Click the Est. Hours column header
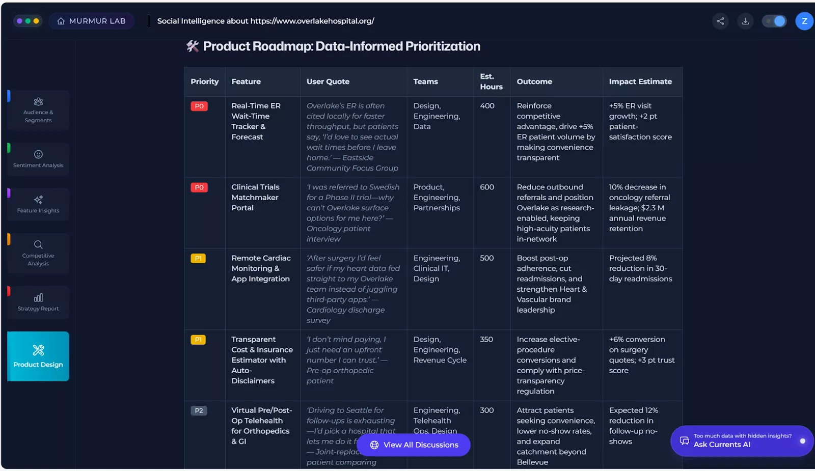This screenshot has width=815, height=471. 491,81
